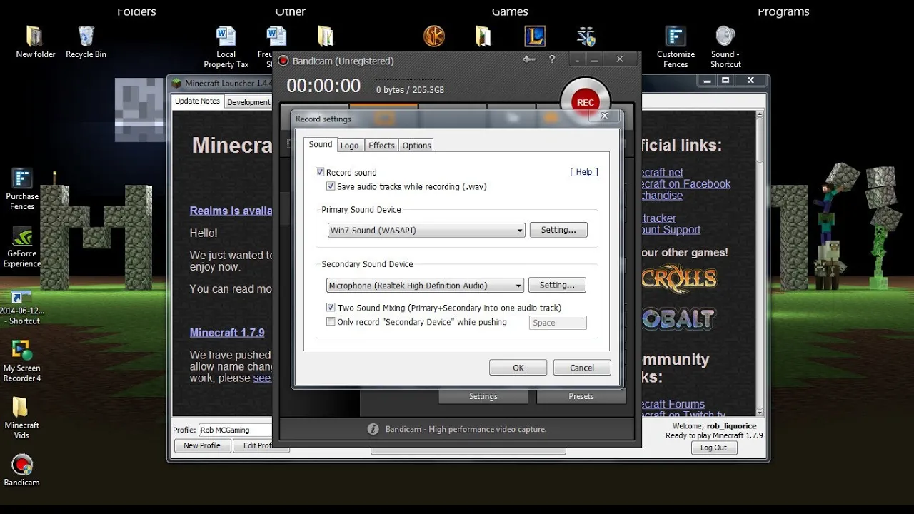Select the 2014-06-12 Shortcut desktop icon
914x514 pixels.
(x=21, y=307)
